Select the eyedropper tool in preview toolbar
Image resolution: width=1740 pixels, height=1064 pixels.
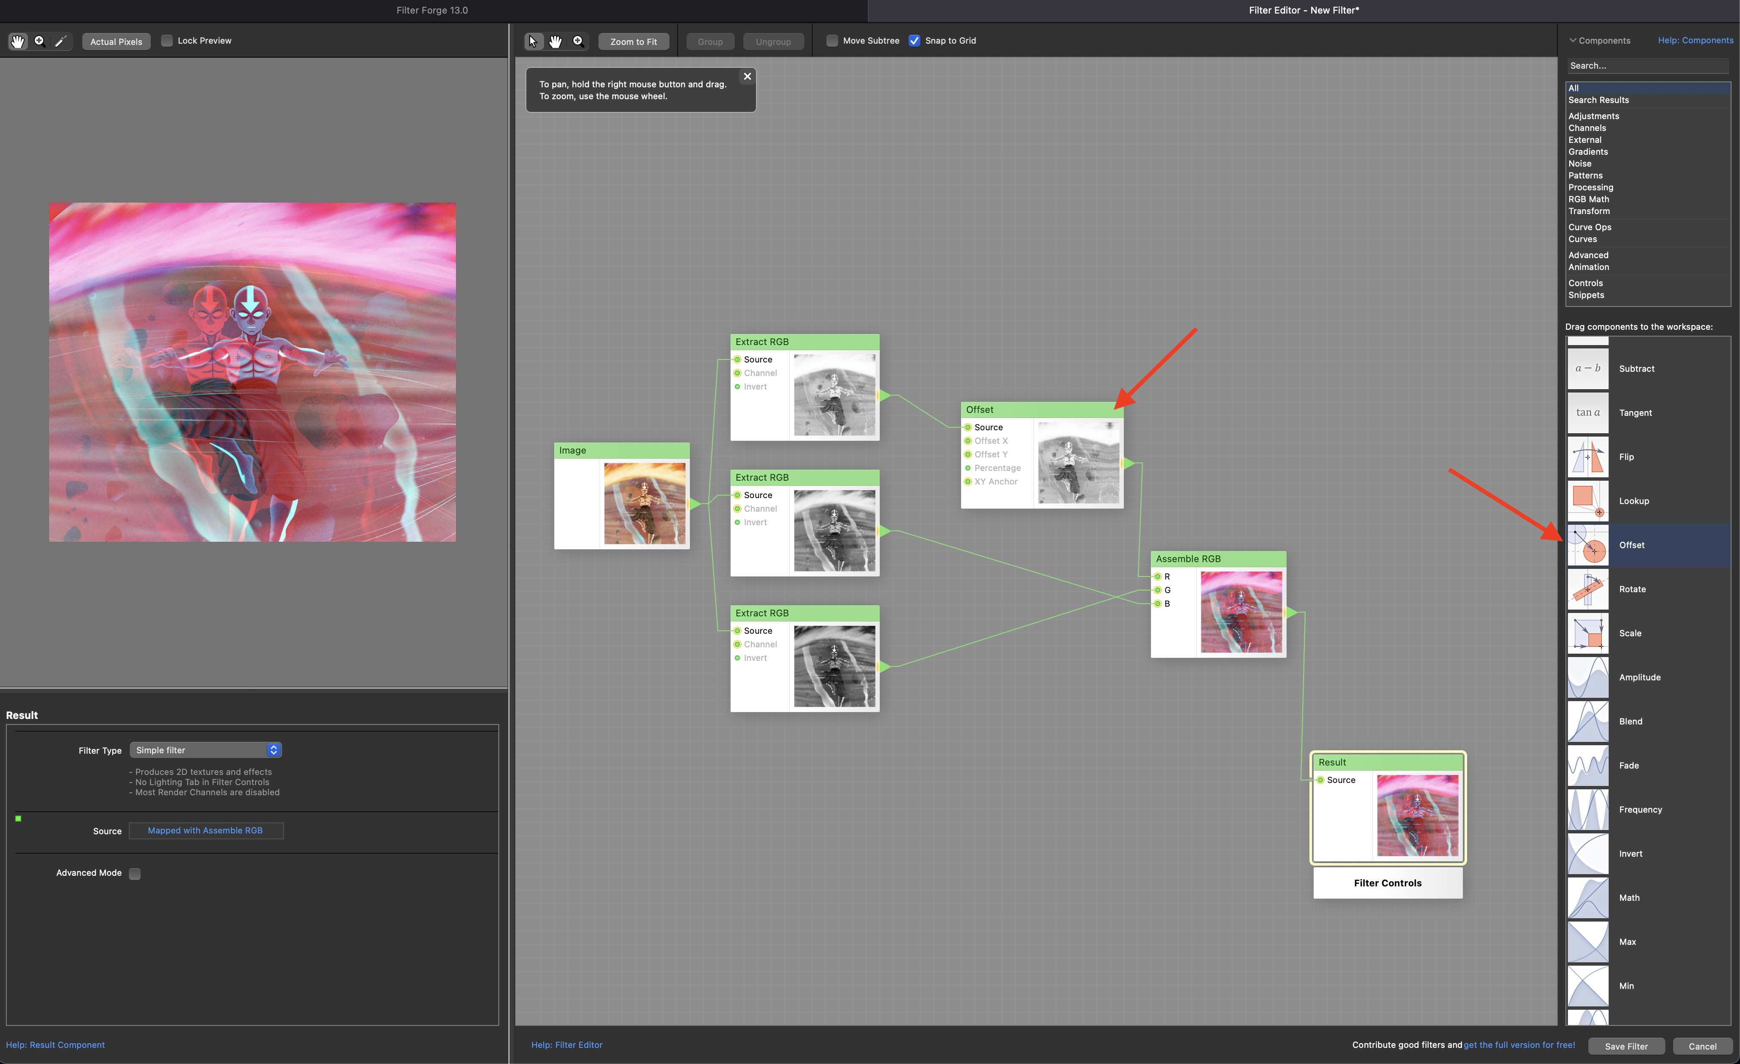click(x=61, y=41)
